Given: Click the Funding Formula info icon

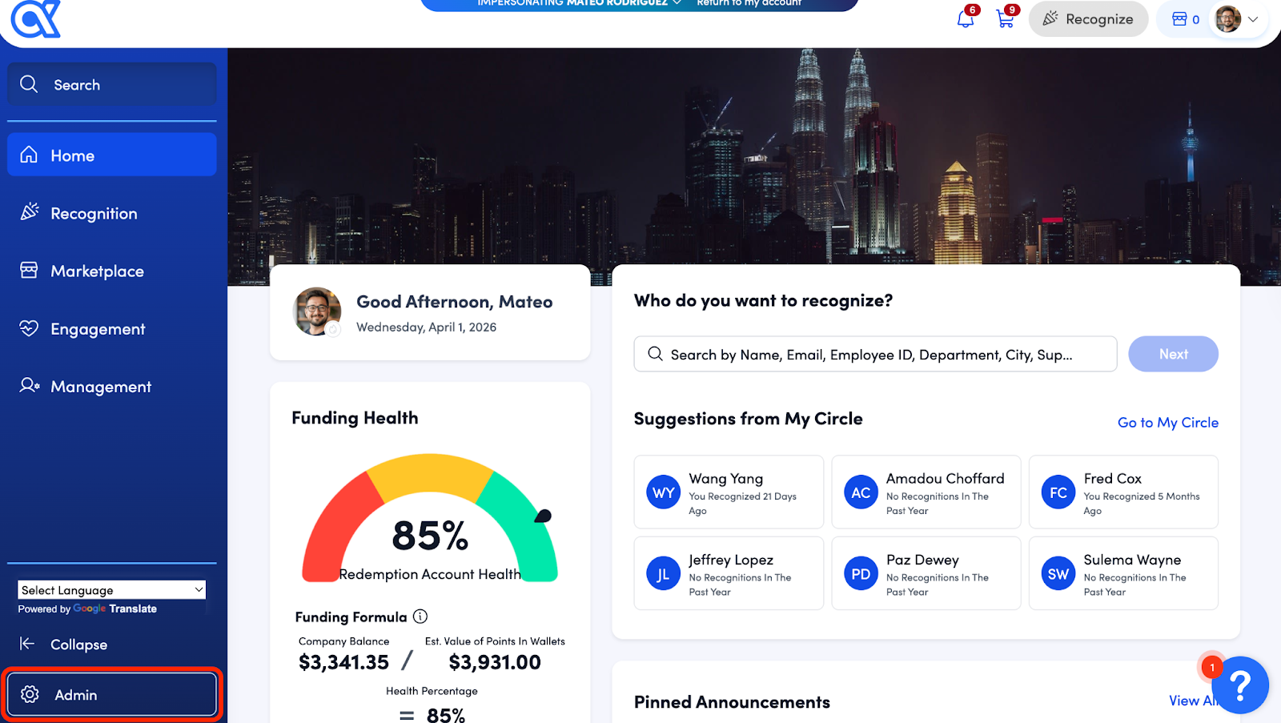Looking at the screenshot, I should tap(420, 617).
